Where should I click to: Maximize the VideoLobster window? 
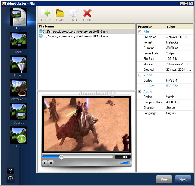point(186,3)
